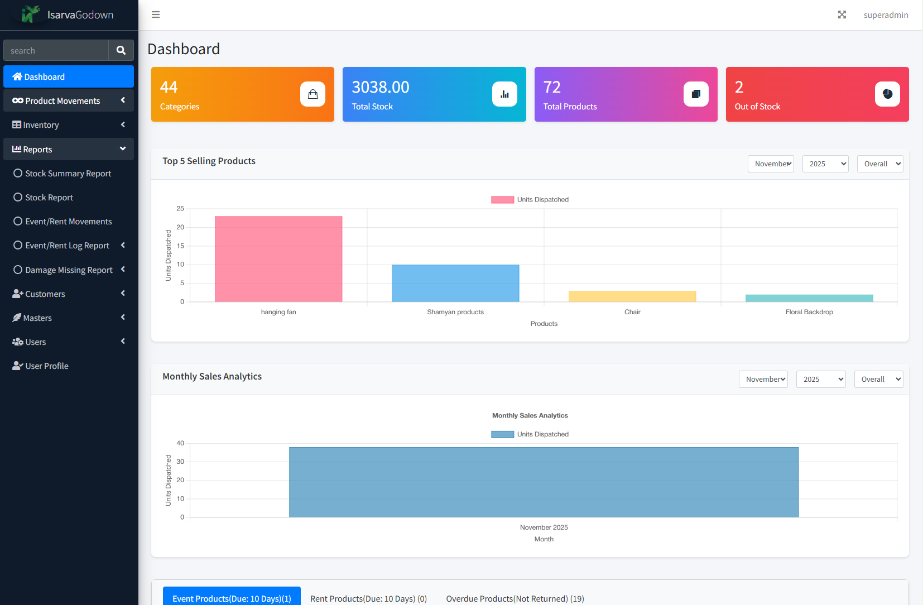This screenshot has height=605, width=923.
Task: Open User Profile page
Action: 69,366
